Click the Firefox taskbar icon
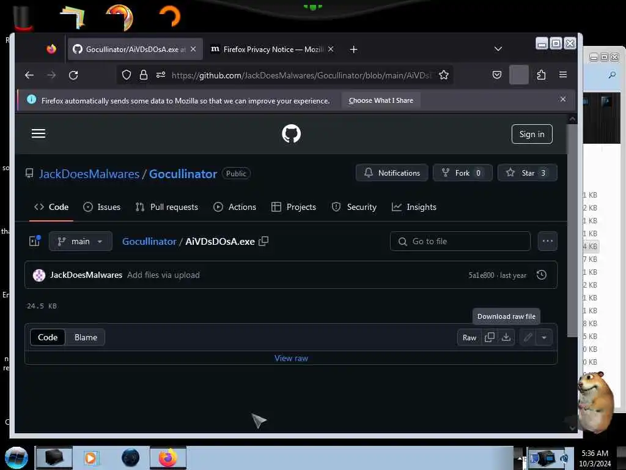 (168, 458)
